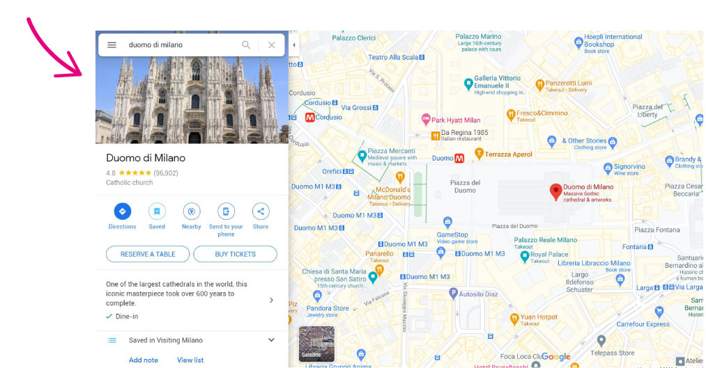This screenshot has height=368, width=706.
Task: Click the Brandy & clothing store marker
Action: [x=669, y=161]
